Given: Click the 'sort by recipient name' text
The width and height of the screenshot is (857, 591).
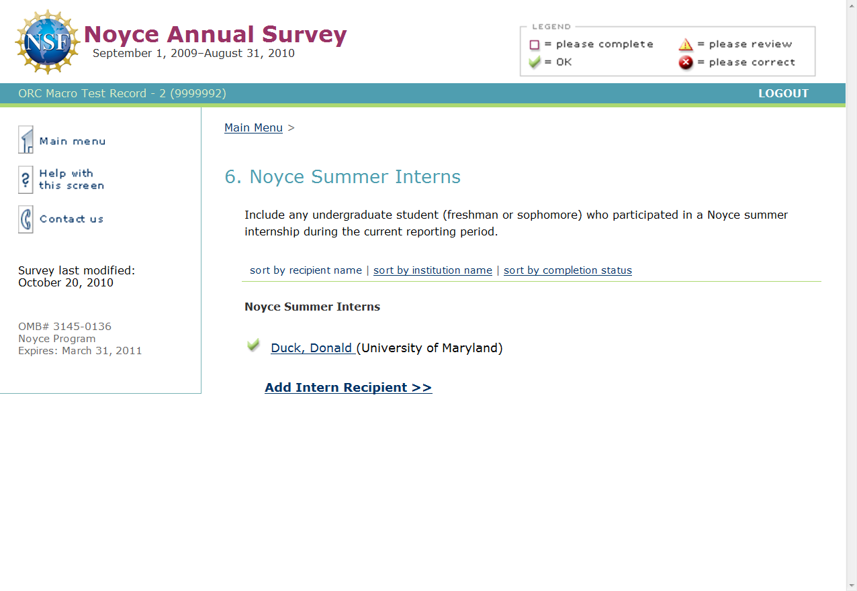Looking at the screenshot, I should pyautogui.click(x=306, y=270).
